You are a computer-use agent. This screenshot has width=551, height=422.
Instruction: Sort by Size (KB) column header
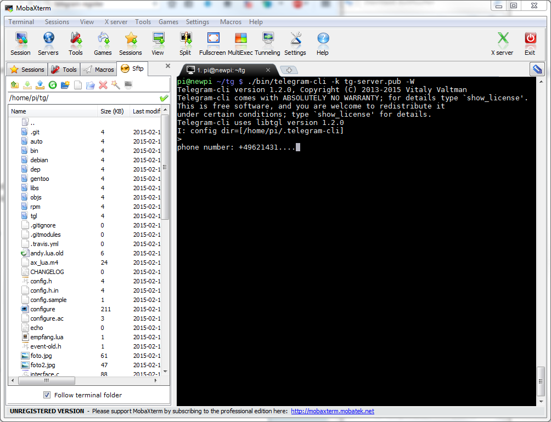pyautogui.click(x=114, y=111)
